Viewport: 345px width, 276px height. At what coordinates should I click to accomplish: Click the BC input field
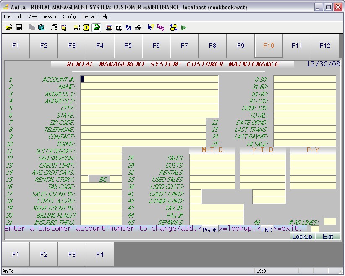click(x=116, y=179)
